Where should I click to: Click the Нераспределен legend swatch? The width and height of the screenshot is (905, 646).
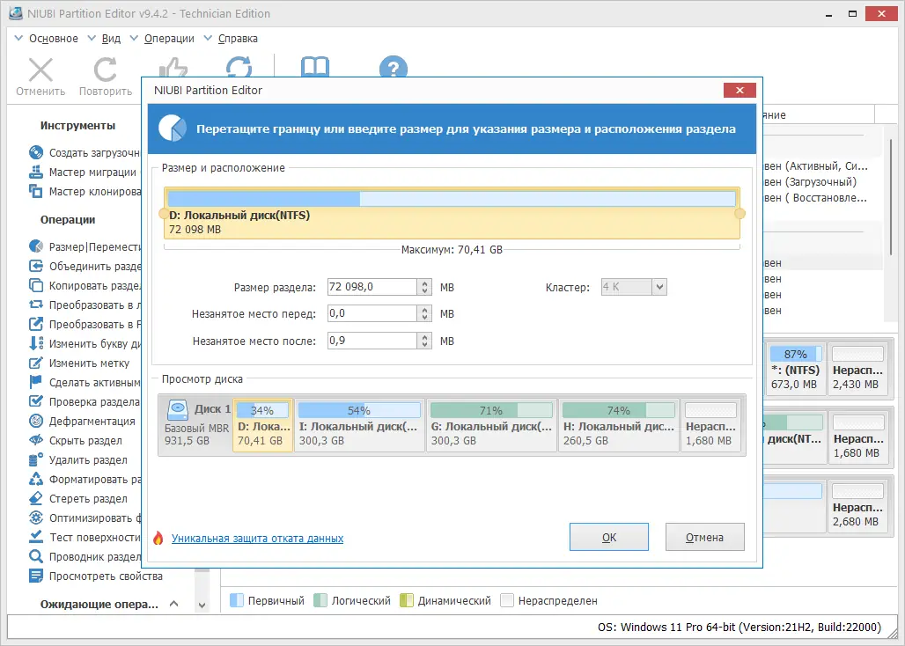pyautogui.click(x=507, y=600)
